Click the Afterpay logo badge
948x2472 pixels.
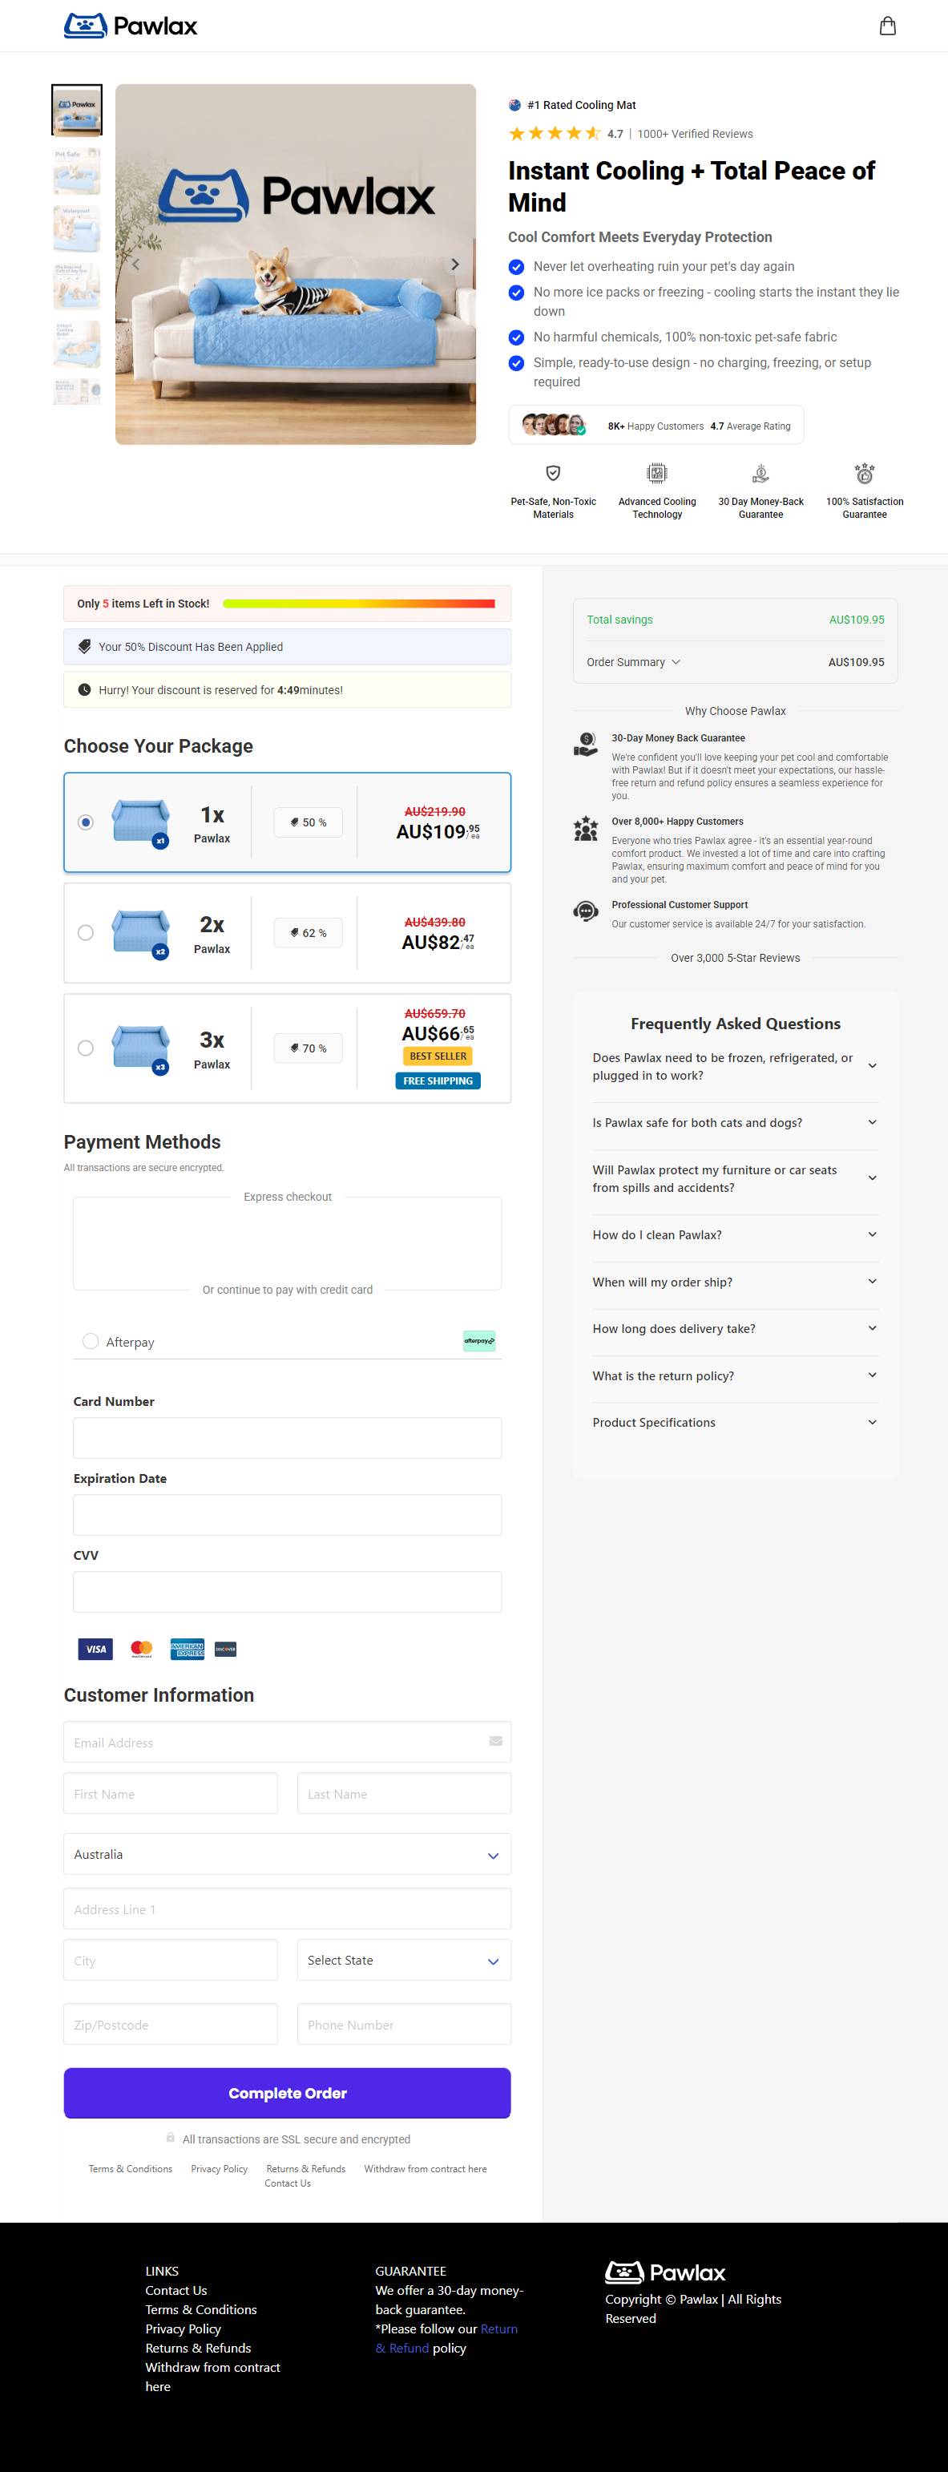(x=478, y=1340)
